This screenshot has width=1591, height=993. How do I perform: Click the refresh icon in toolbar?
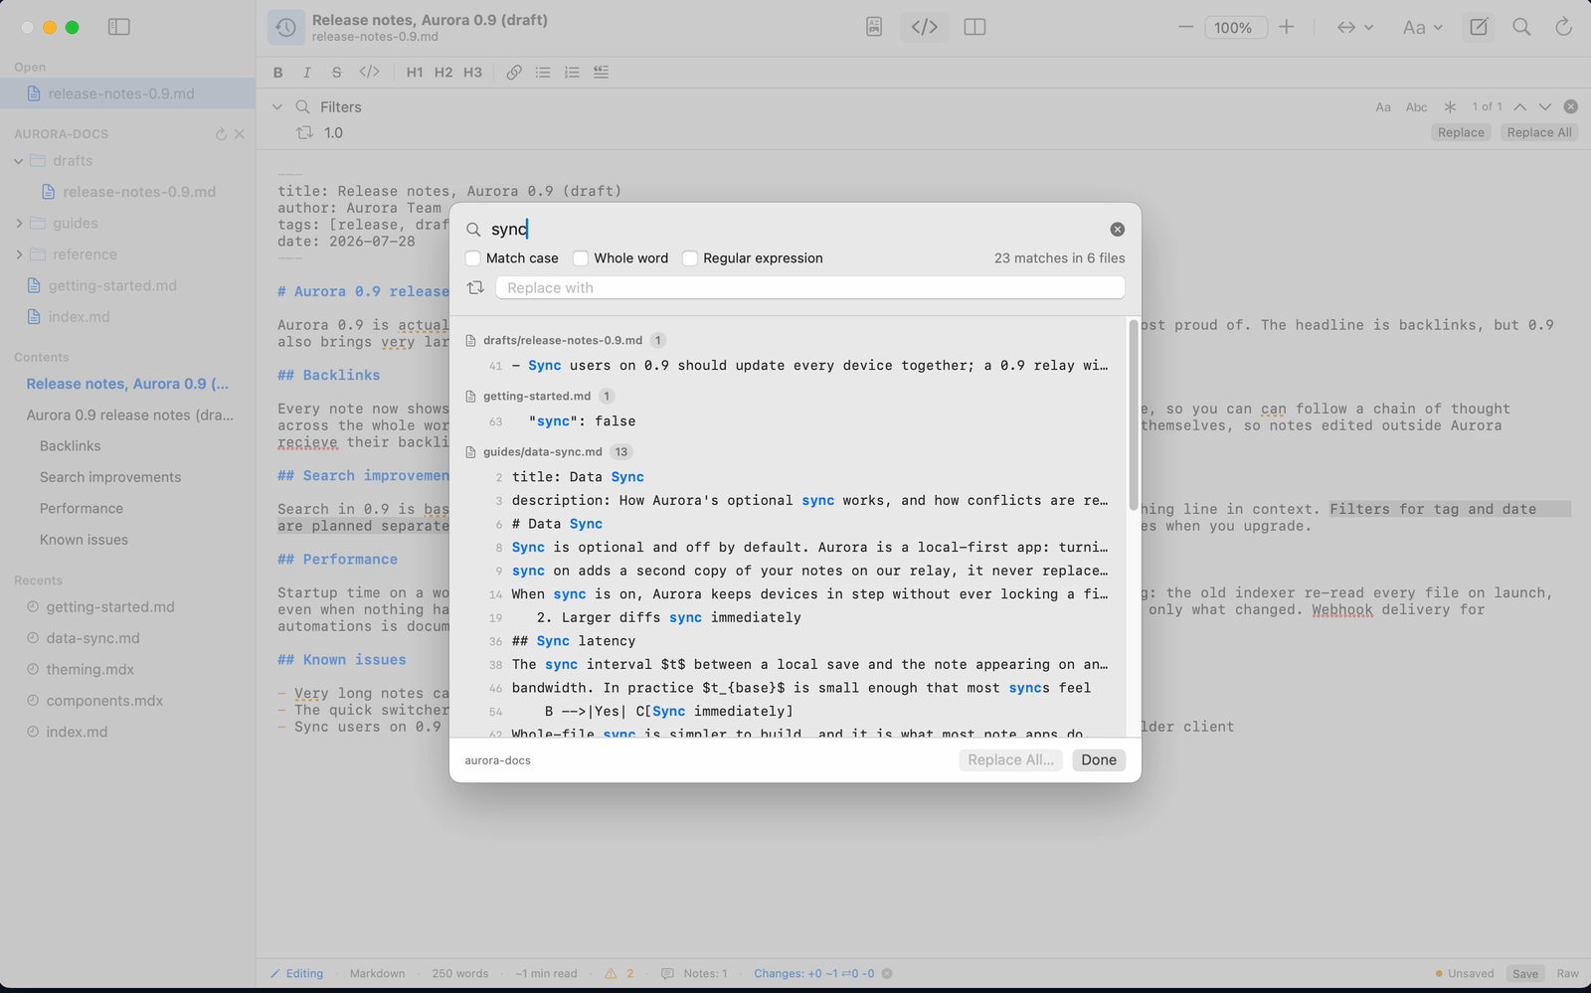[x=1563, y=27]
